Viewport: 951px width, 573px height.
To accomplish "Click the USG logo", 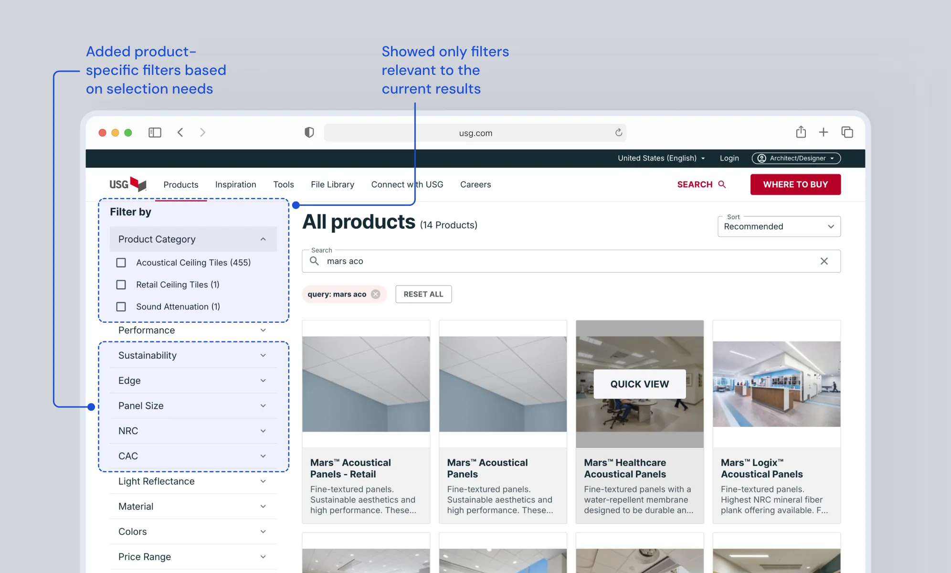I will (127, 184).
